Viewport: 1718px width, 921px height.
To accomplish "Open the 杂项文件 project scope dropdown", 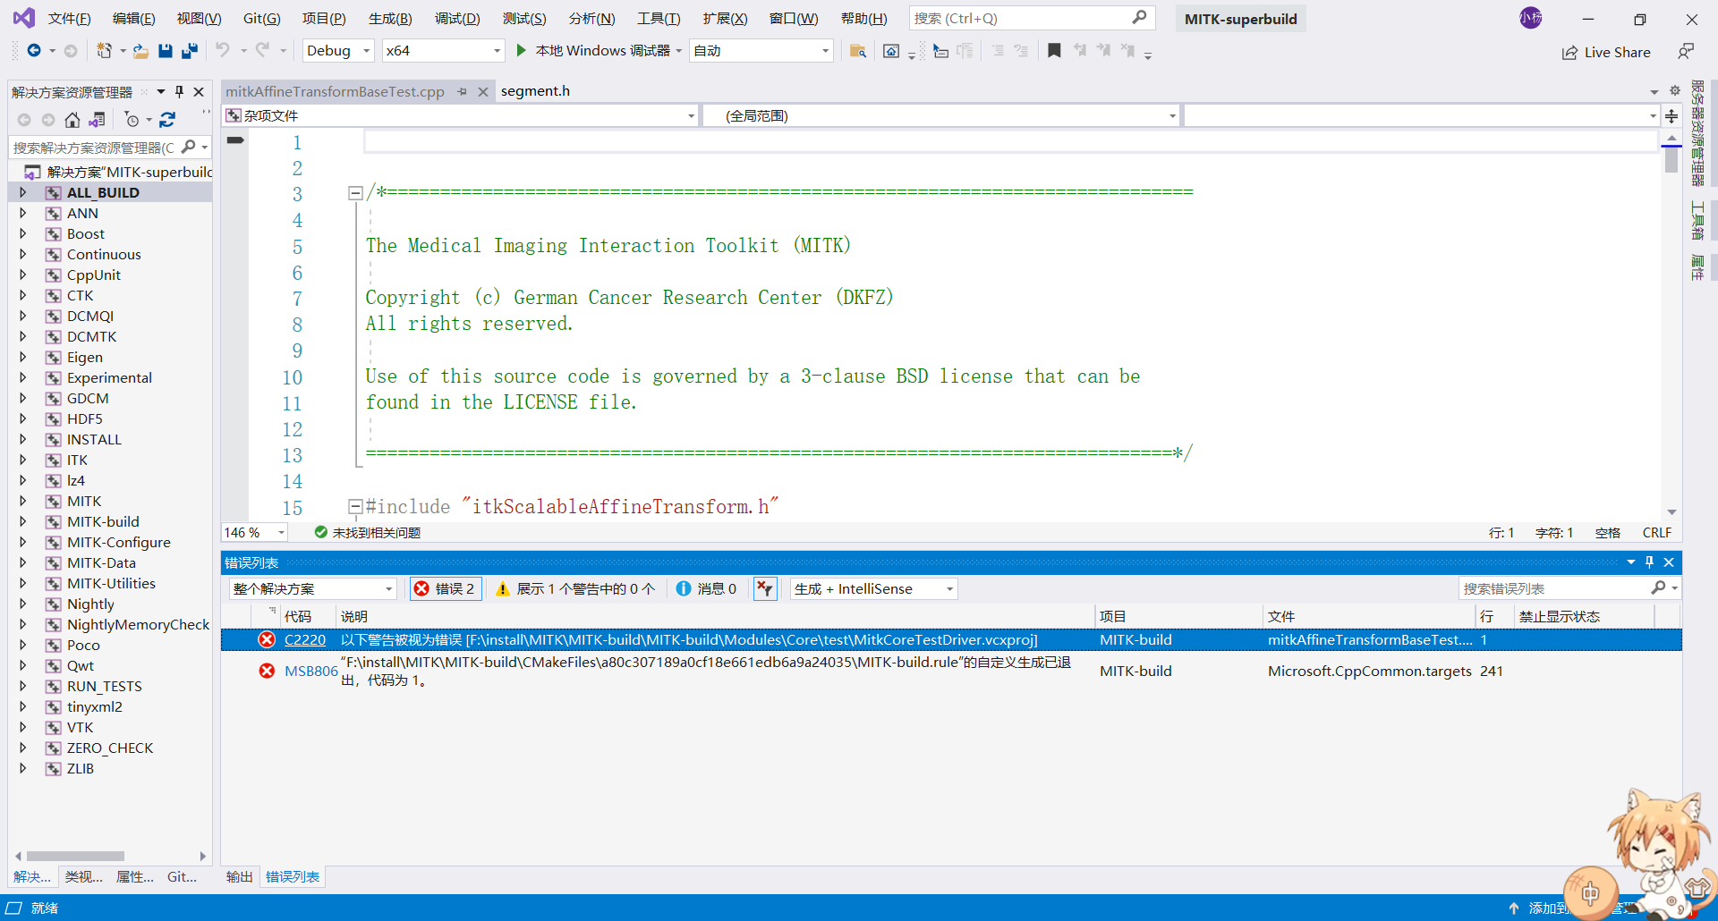I will [460, 115].
